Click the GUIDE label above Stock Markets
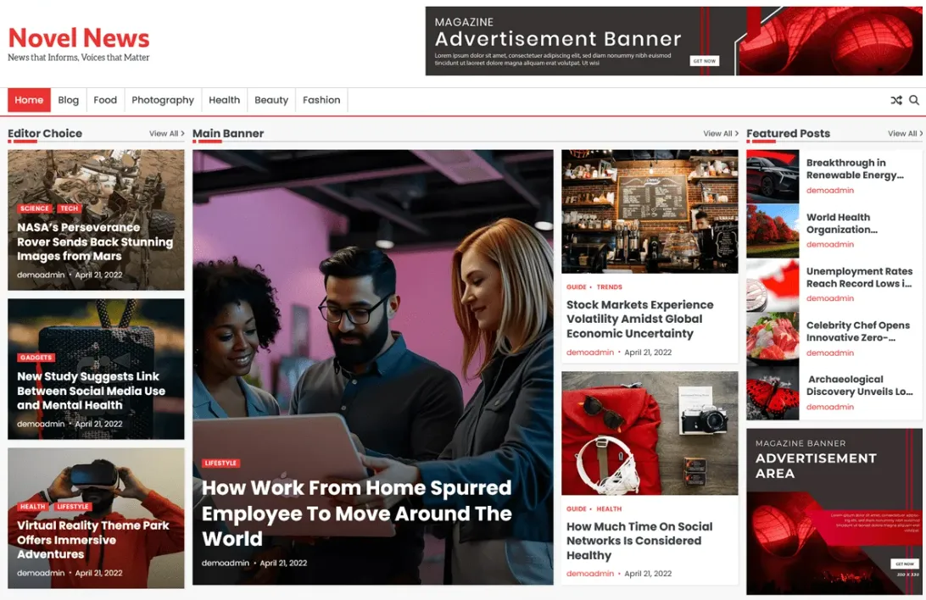The image size is (926, 600). [577, 287]
